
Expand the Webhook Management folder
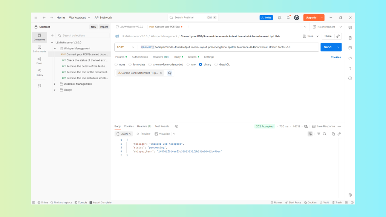[x=55, y=84]
